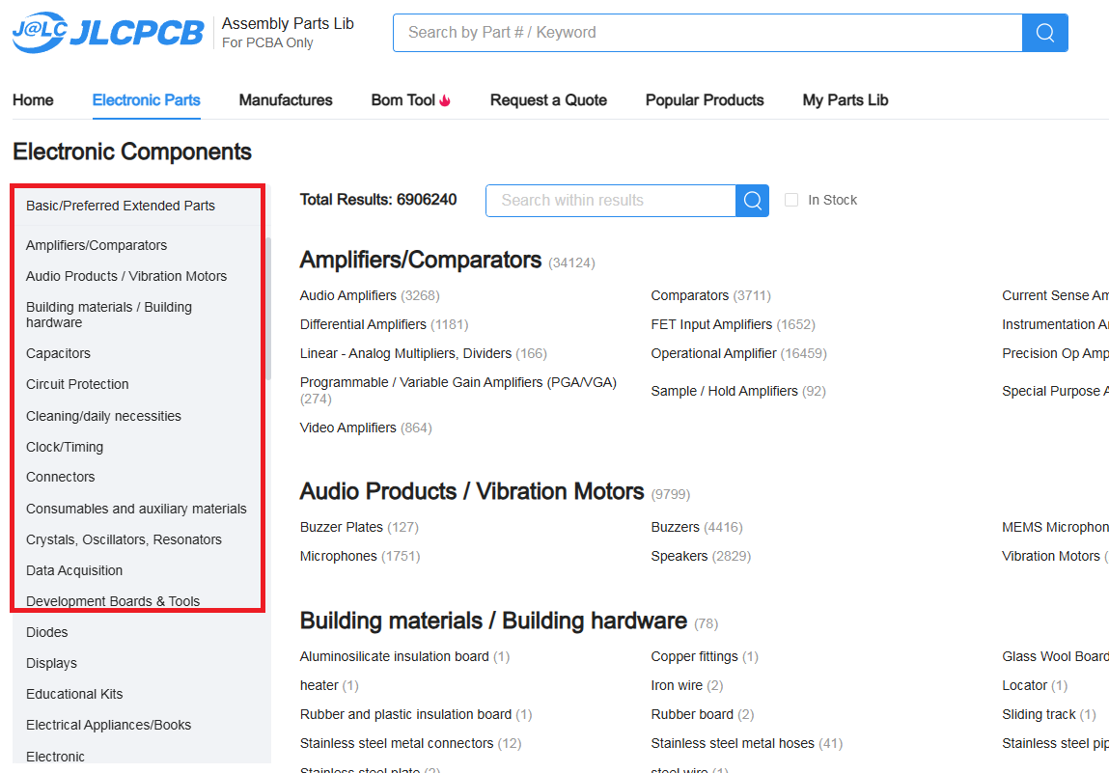Open Educational Kits category in sidebar
Viewport: 1109px width, 773px height.
point(74,695)
